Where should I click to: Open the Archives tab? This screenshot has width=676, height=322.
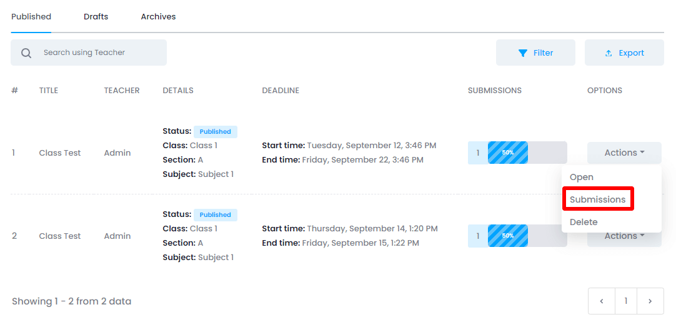(158, 17)
